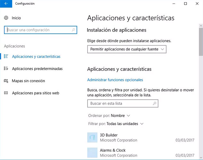Open the Ordenar por: Nombre dropdown

tap(109, 116)
